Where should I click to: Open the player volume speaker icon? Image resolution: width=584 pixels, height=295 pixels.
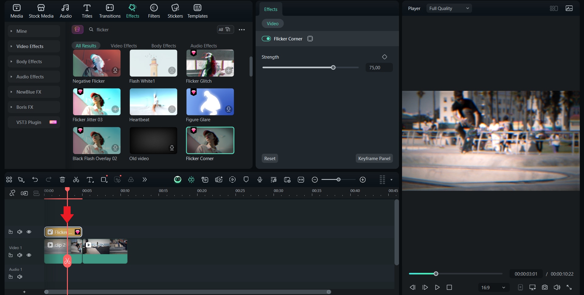pyautogui.click(x=557, y=287)
